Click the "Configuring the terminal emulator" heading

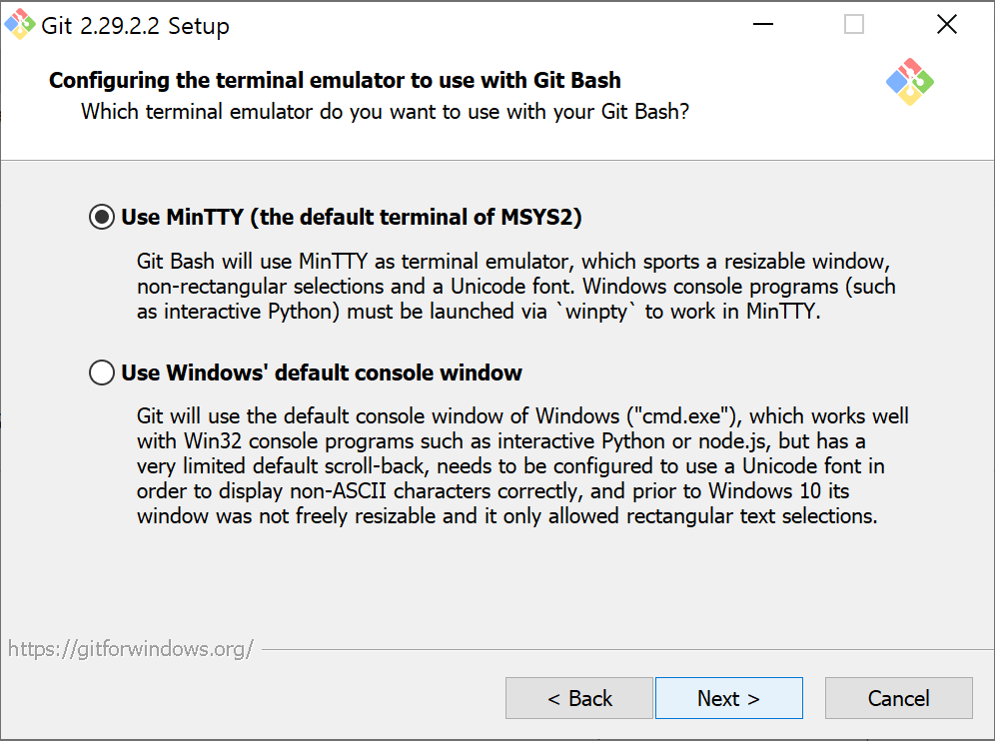click(x=335, y=80)
